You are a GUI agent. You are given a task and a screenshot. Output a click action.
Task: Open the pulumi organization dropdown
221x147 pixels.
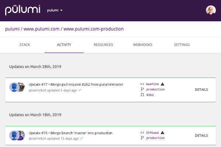pyautogui.click(x=55, y=10)
